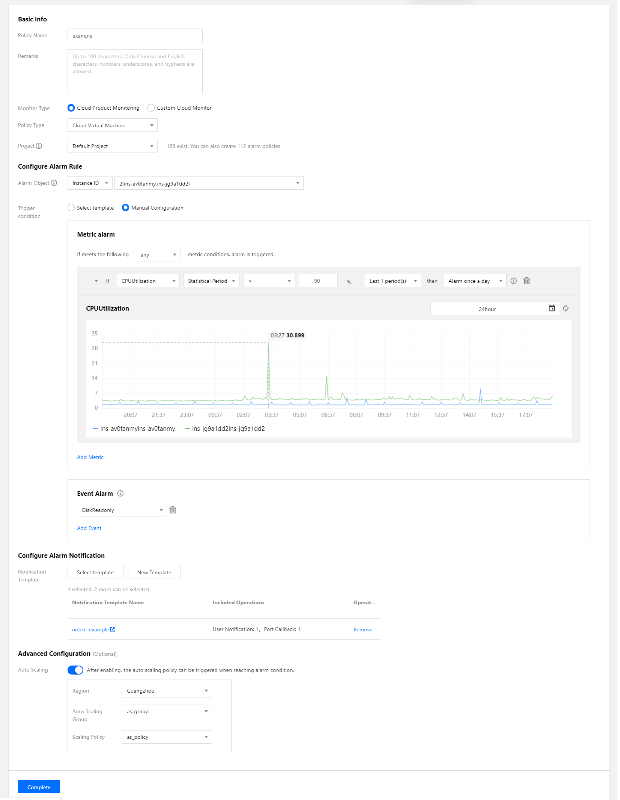The image size is (620, 800).
Task: Click the alarm frequency info icon
Action: [x=514, y=281]
